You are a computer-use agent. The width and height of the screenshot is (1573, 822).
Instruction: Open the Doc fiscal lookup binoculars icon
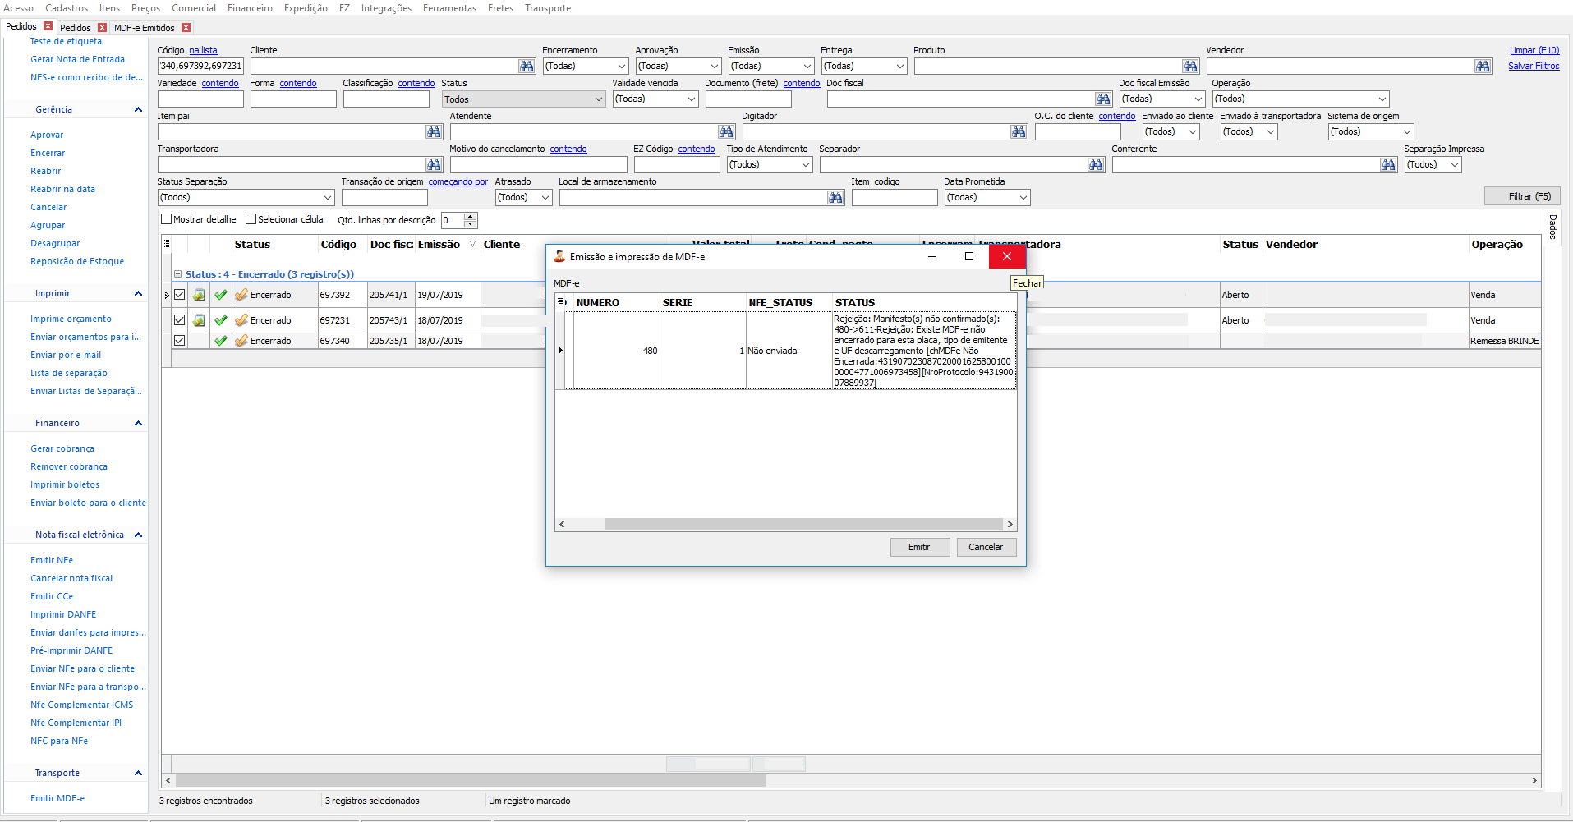(x=1103, y=99)
